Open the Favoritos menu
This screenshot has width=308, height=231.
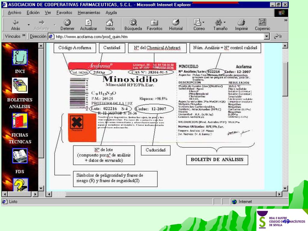tap(64, 13)
